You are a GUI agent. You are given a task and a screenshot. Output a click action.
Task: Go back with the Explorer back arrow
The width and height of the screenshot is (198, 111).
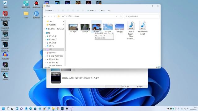pos(45,16)
